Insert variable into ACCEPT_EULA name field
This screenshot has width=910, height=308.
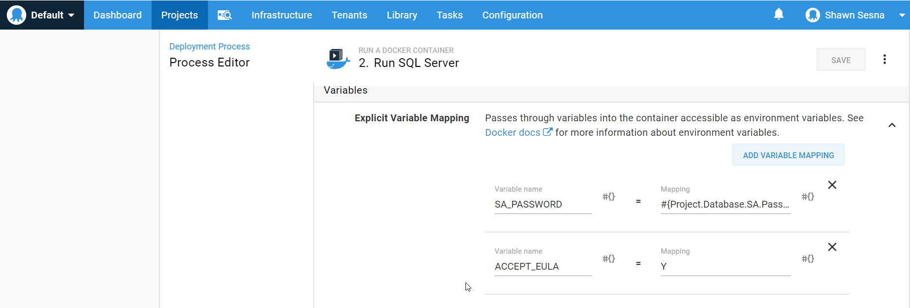(x=608, y=259)
